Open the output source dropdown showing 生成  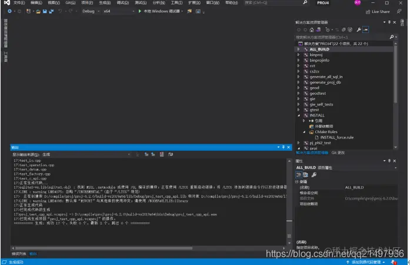click(86, 154)
